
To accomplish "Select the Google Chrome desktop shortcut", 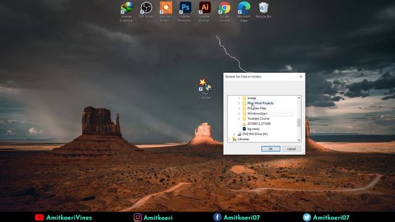I will point(225,12).
